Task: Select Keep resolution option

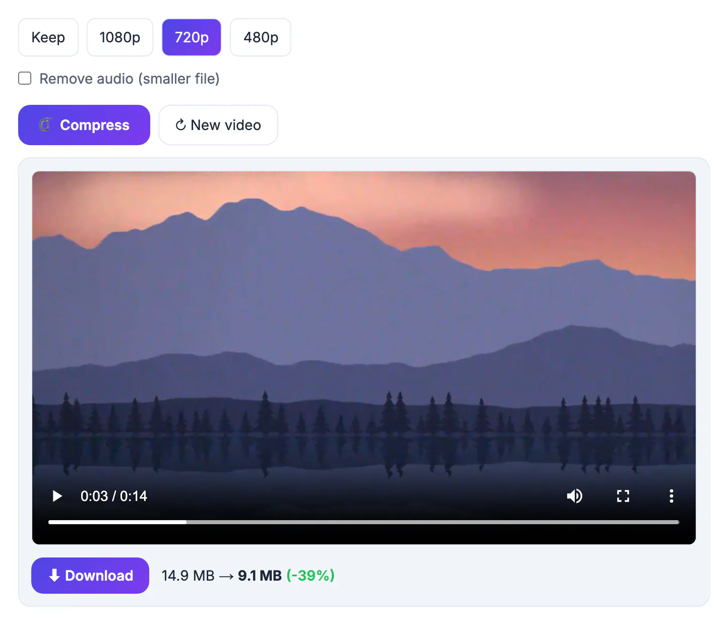Action: [48, 37]
